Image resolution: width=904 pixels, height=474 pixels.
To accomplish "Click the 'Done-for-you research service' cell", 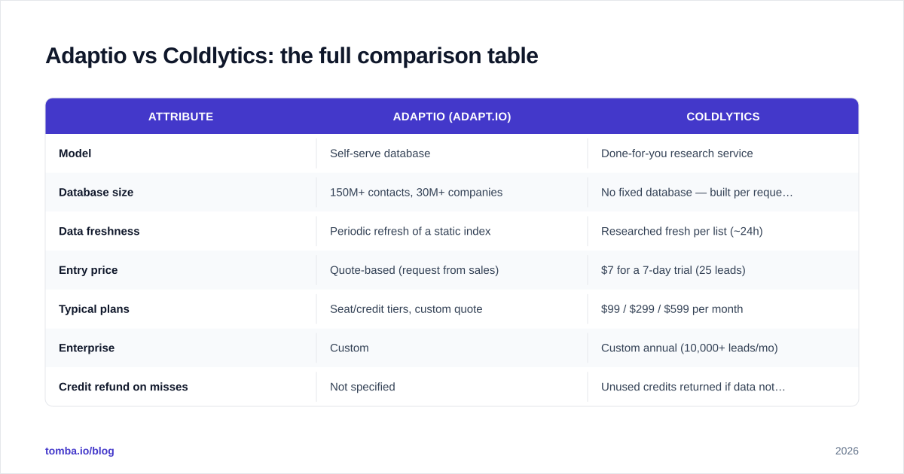I will [x=723, y=153].
